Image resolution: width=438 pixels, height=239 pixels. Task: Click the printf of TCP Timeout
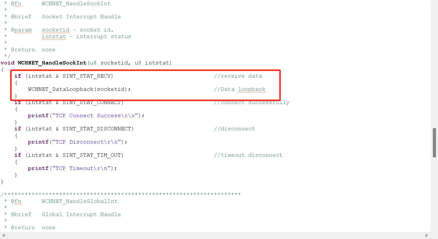point(38,168)
